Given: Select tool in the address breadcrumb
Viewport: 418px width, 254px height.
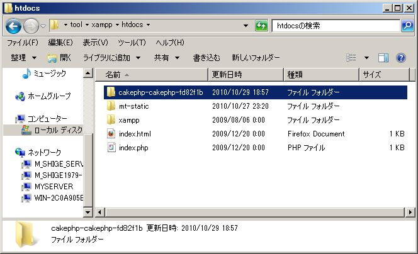Looking at the screenshot, I should [76, 25].
